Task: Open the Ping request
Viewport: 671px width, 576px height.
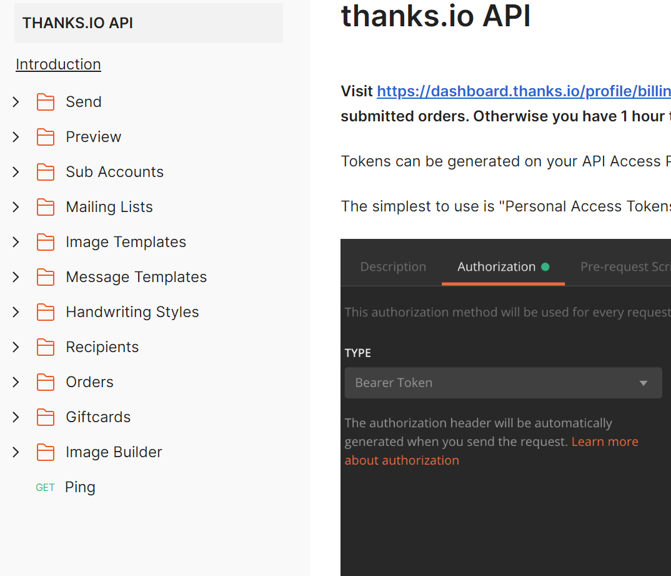Action: coord(80,487)
